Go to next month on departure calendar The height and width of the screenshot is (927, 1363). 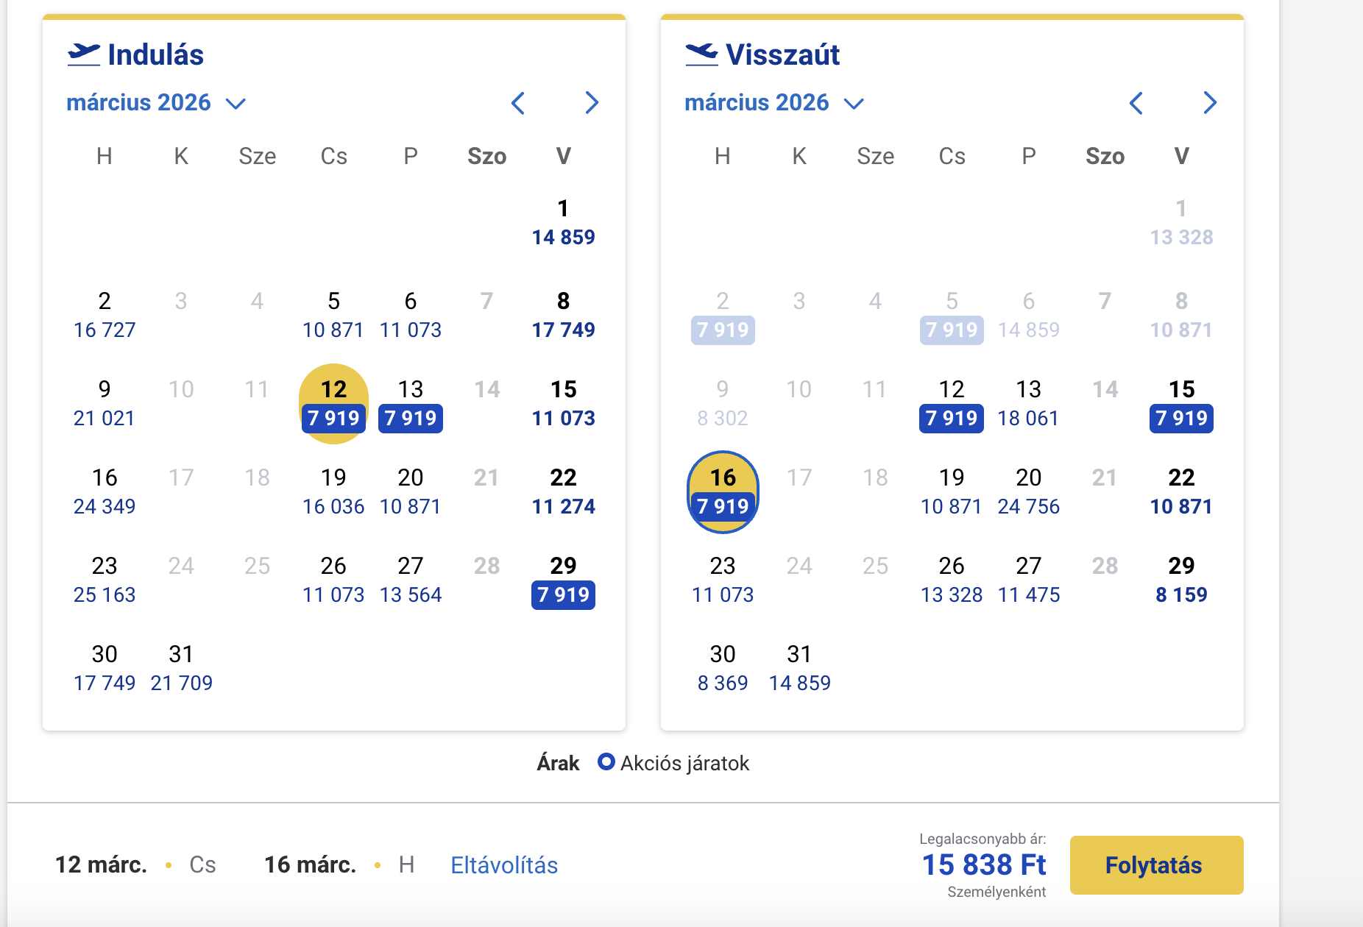pyautogui.click(x=592, y=103)
